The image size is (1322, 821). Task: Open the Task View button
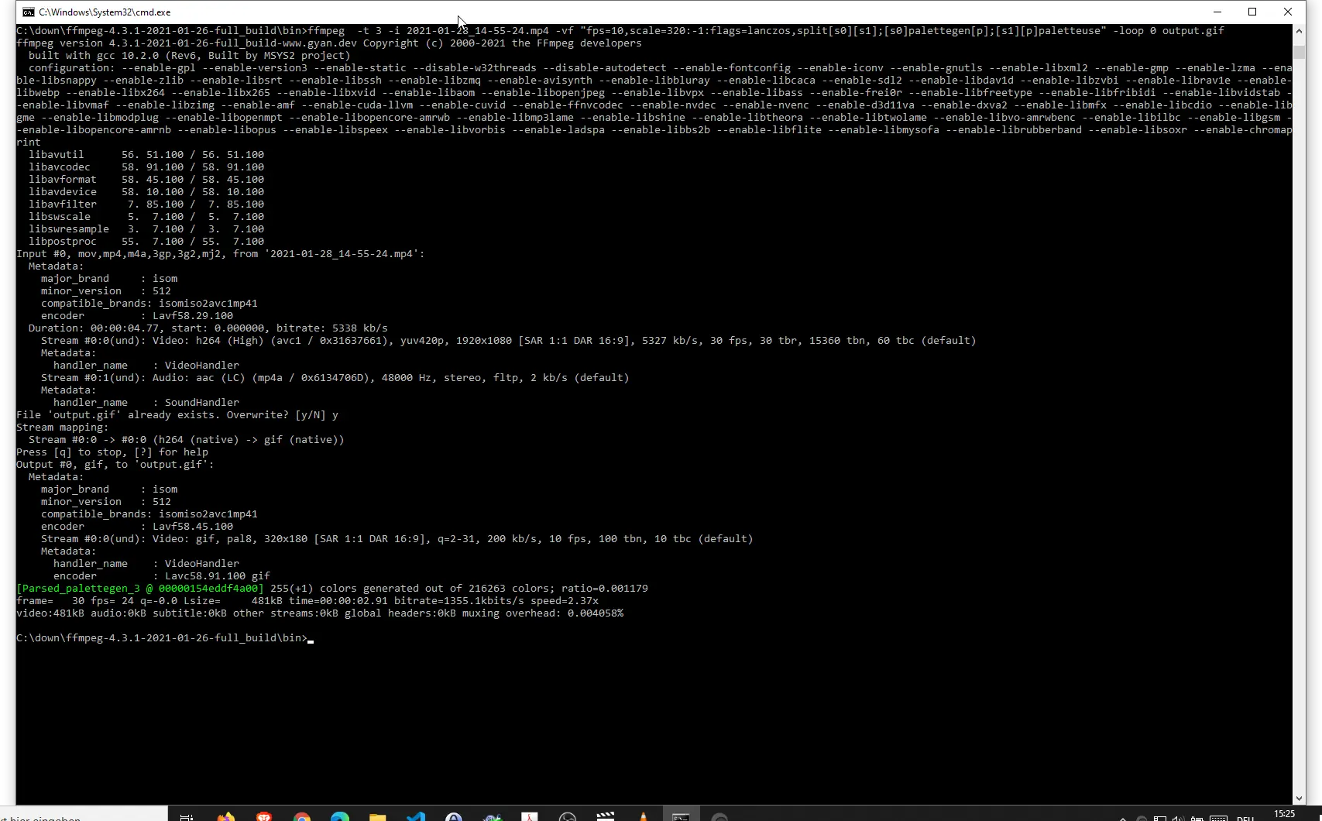pos(187,816)
